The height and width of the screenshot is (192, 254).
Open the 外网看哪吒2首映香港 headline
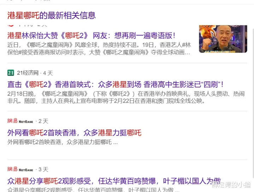[74, 133]
